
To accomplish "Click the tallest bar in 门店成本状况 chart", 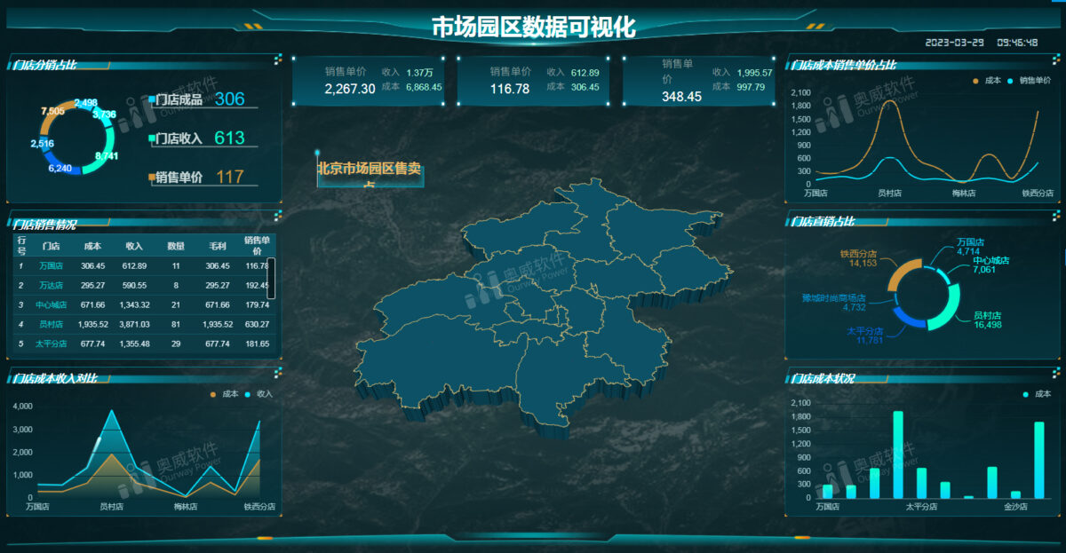I will [898, 454].
